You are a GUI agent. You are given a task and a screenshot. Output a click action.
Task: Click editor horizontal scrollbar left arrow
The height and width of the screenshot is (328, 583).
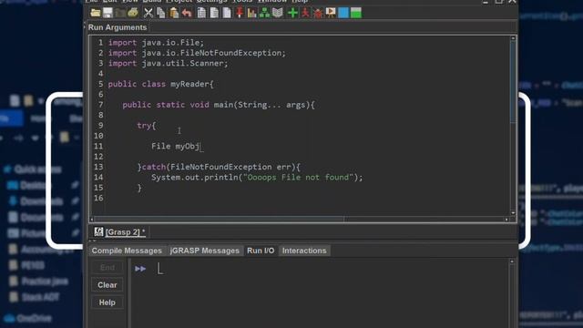(x=91, y=220)
